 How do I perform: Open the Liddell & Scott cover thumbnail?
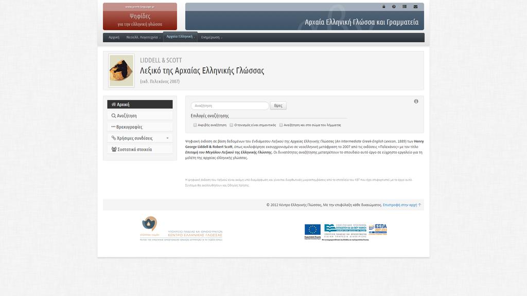[121, 71]
